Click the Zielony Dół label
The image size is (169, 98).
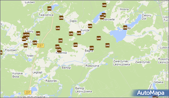point(146,17)
